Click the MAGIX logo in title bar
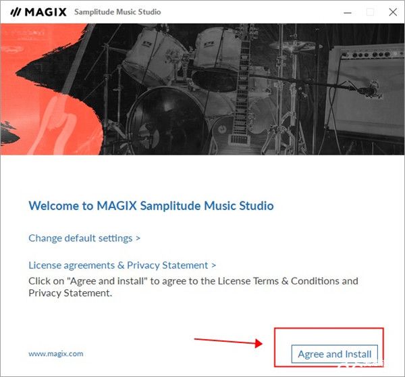405x377 pixels. pyautogui.click(x=38, y=12)
